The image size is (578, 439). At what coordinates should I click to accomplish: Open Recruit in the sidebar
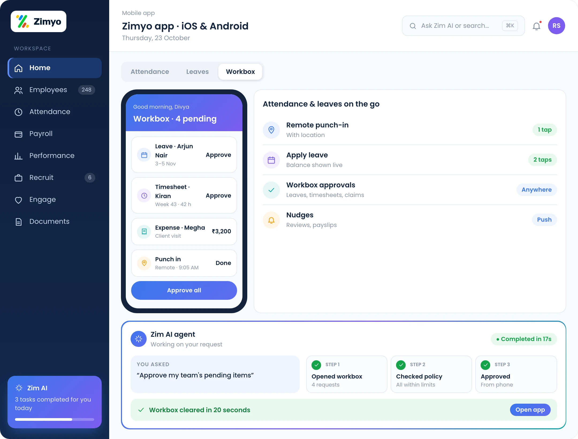(55, 178)
